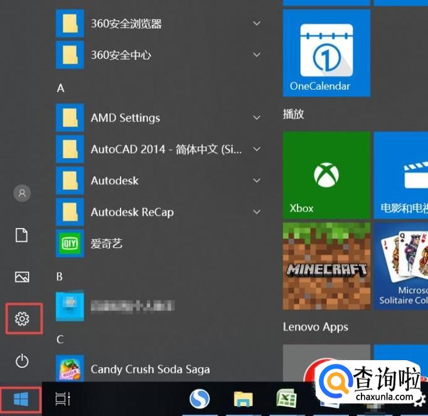Open the 电影和电视 tile
The width and height of the screenshot is (428, 416).
pyautogui.click(x=401, y=175)
